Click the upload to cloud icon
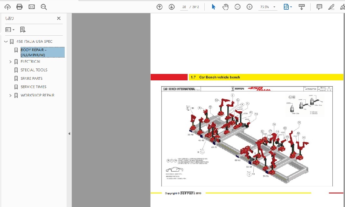This screenshot has width=345, height=207. [7, 7]
